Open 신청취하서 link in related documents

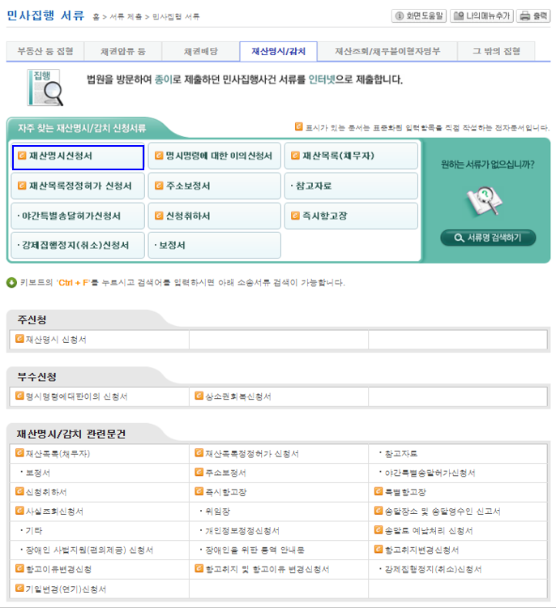coord(46,492)
